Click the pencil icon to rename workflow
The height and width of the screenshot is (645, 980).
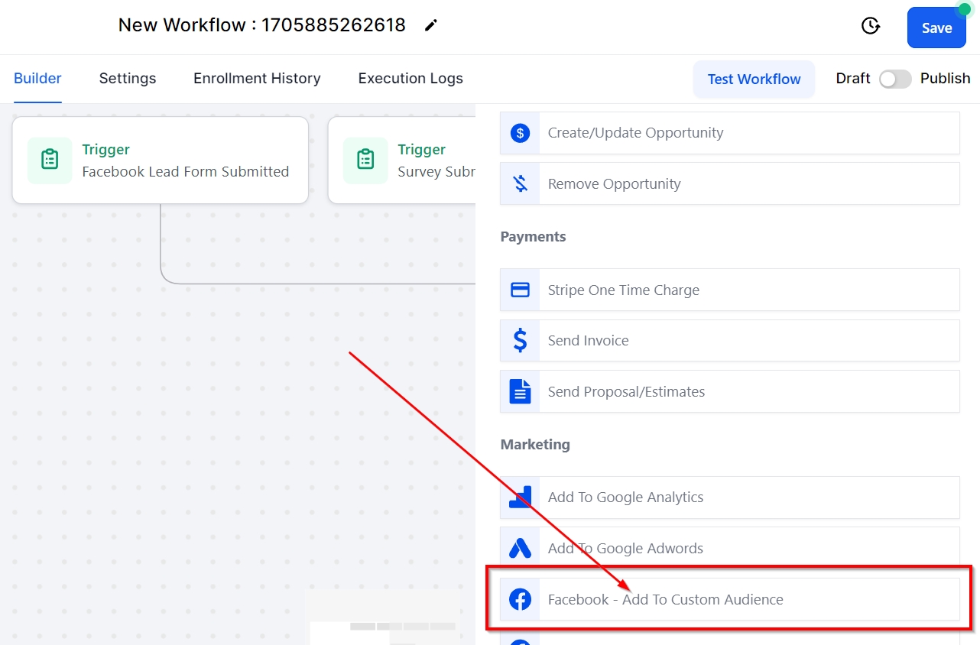(431, 25)
